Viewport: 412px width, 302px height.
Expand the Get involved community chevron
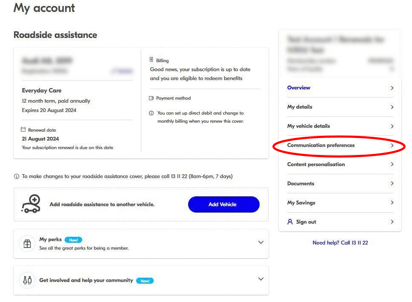[261, 279]
